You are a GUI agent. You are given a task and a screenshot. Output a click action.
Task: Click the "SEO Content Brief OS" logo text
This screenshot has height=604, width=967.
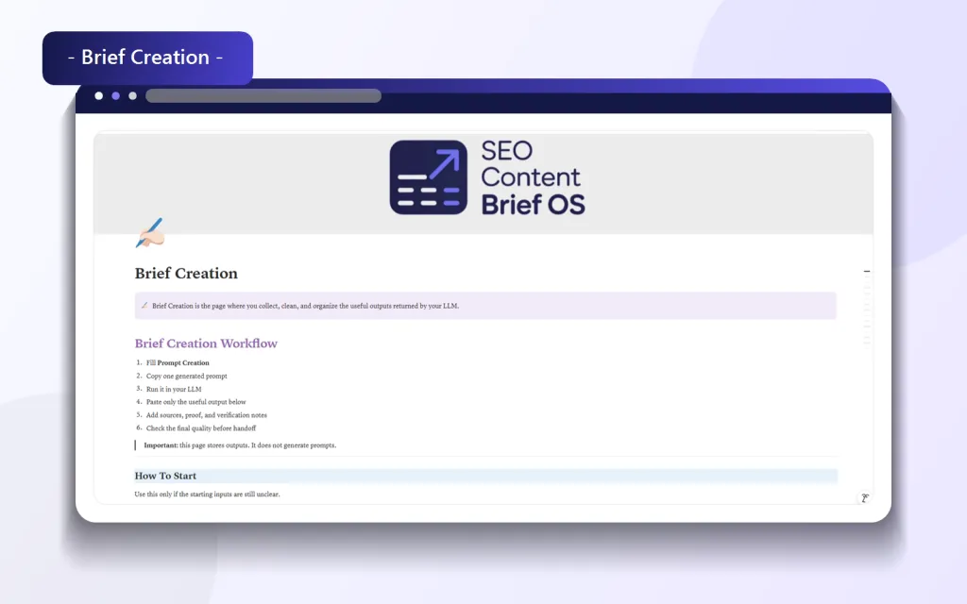pos(533,177)
